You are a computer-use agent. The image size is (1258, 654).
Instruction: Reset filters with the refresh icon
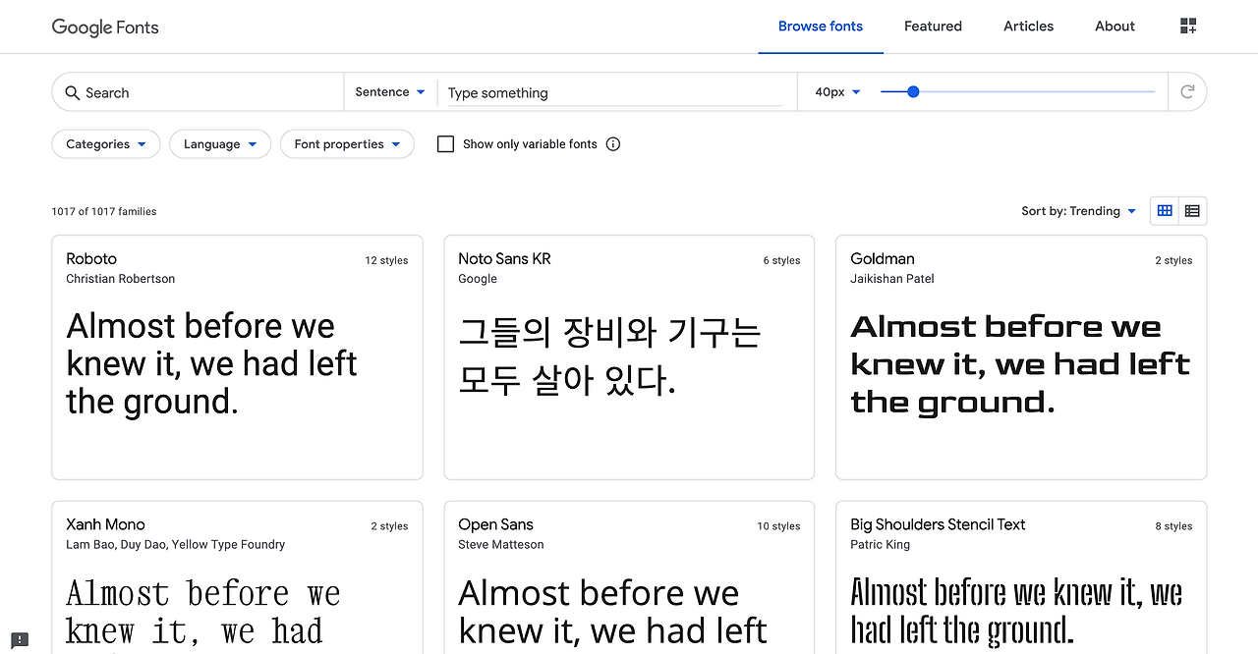pos(1187,91)
